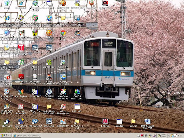Select the auto_tec window-shaped icon

click(119, 121)
